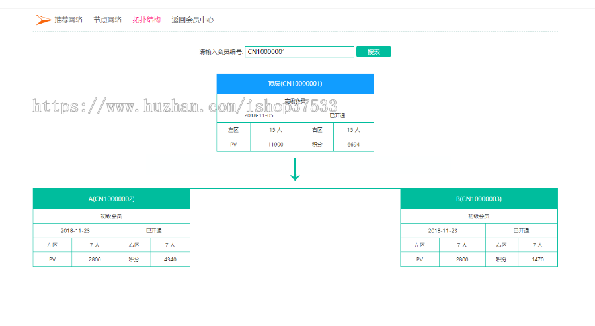This screenshot has width=595, height=326.
Task: Focus the member number input field
Action: 299,52
